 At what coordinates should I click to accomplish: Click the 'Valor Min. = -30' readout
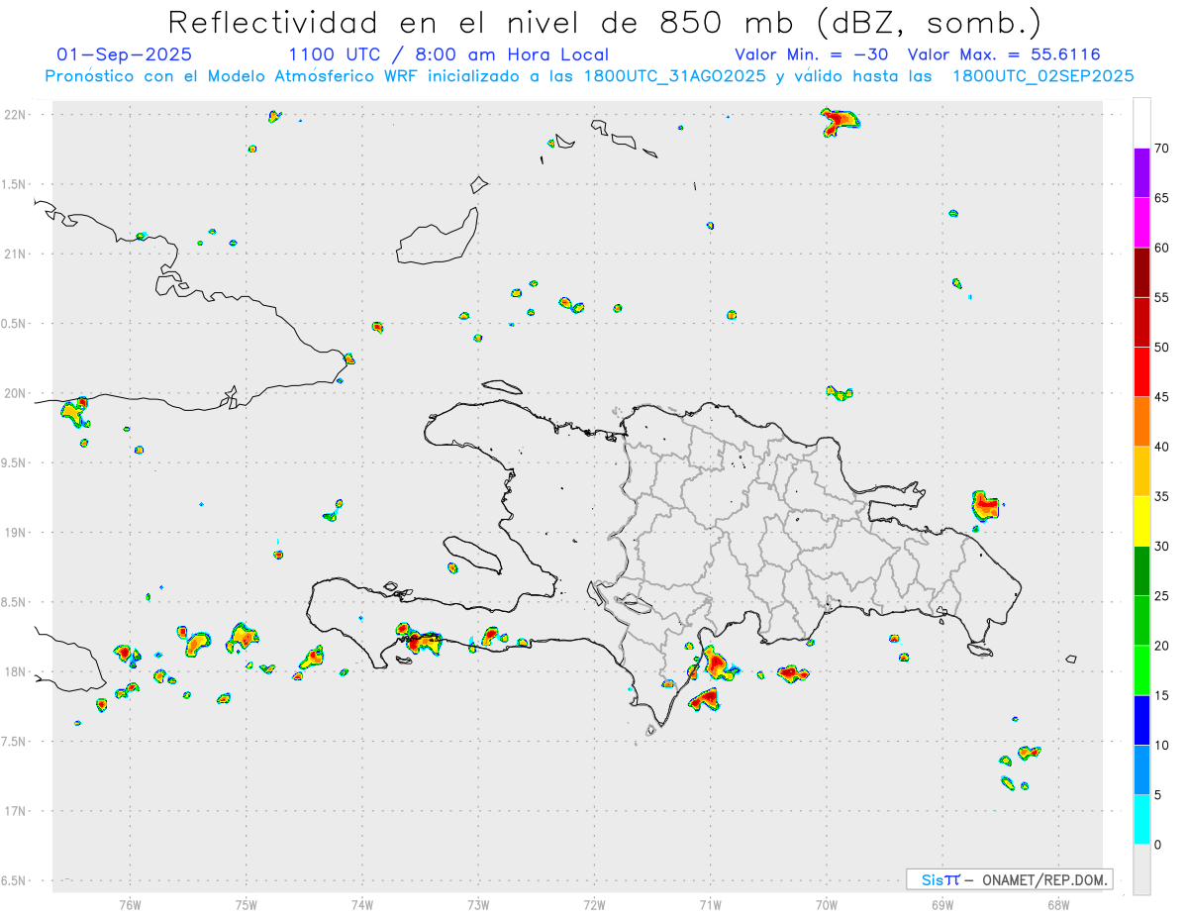[812, 55]
